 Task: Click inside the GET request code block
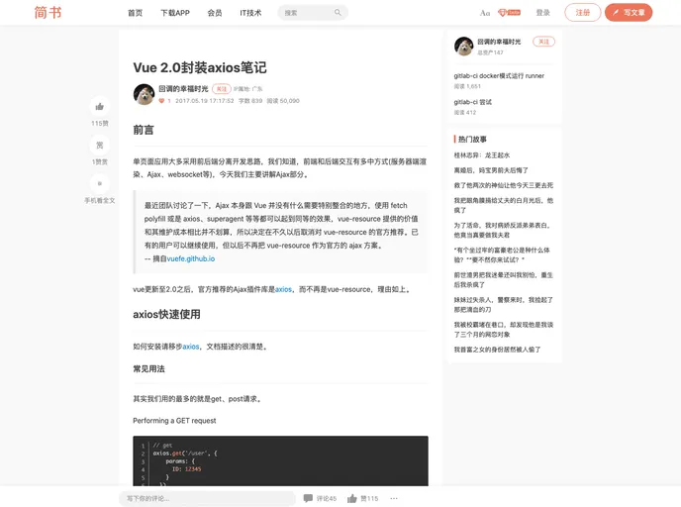pyautogui.click(x=280, y=460)
